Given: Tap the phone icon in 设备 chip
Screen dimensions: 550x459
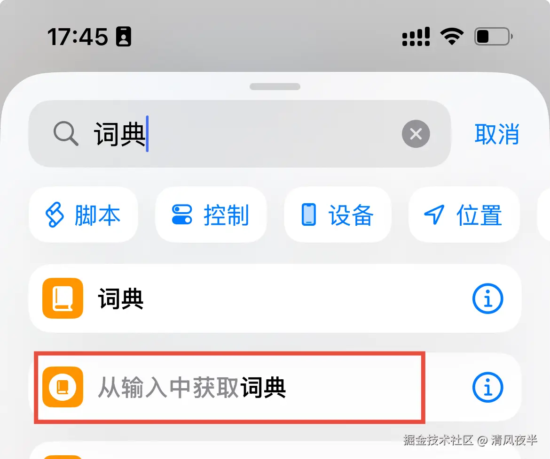Looking at the screenshot, I should tap(309, 214).
